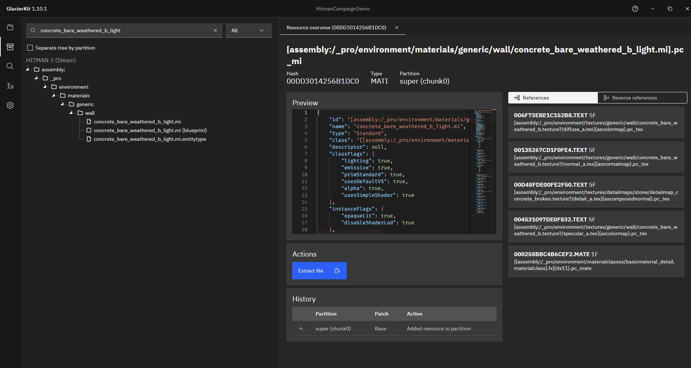Click the Extract file button
Image resolution: width=691 pixels, height=368 pixels.
tap(319, 271)
